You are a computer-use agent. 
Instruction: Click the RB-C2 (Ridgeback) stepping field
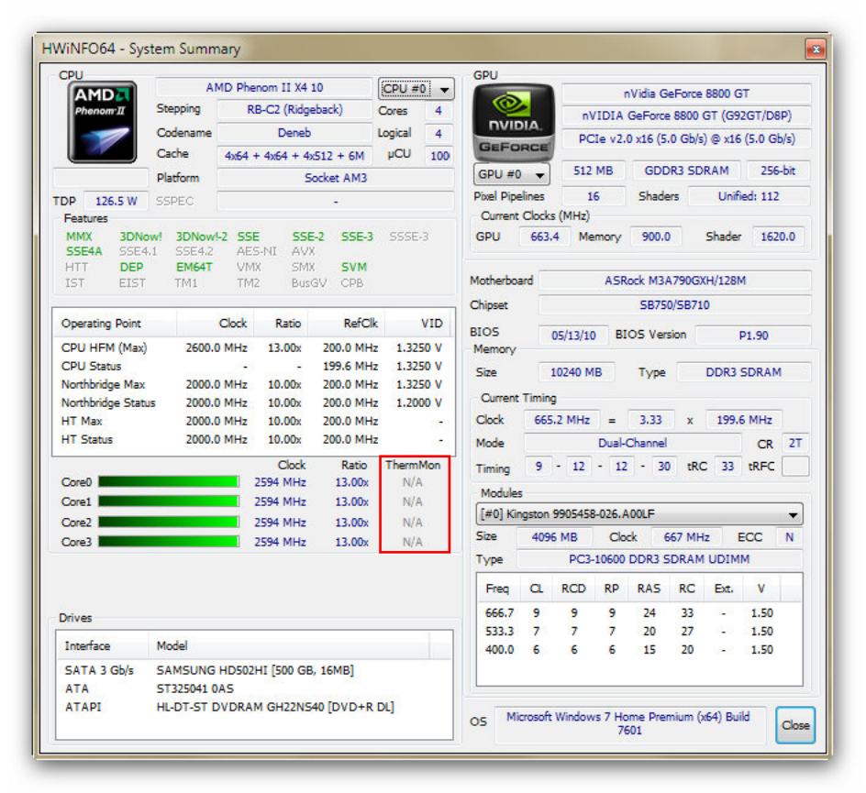tap(294, 110)
